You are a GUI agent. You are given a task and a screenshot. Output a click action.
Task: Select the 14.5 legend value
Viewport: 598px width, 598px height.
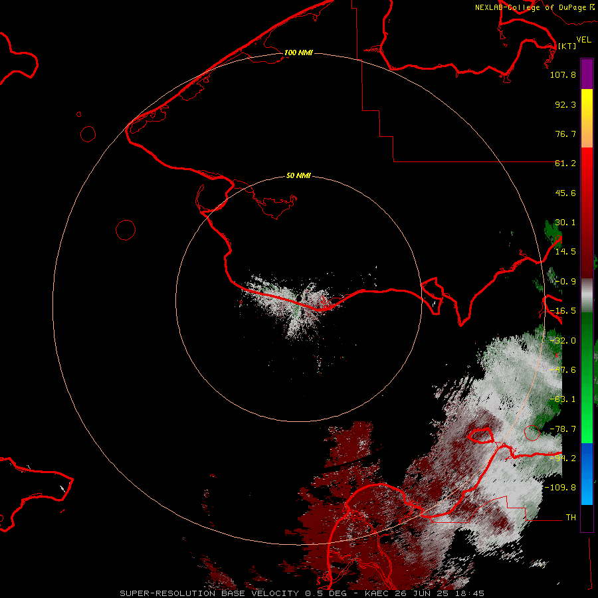pos(565,252)
